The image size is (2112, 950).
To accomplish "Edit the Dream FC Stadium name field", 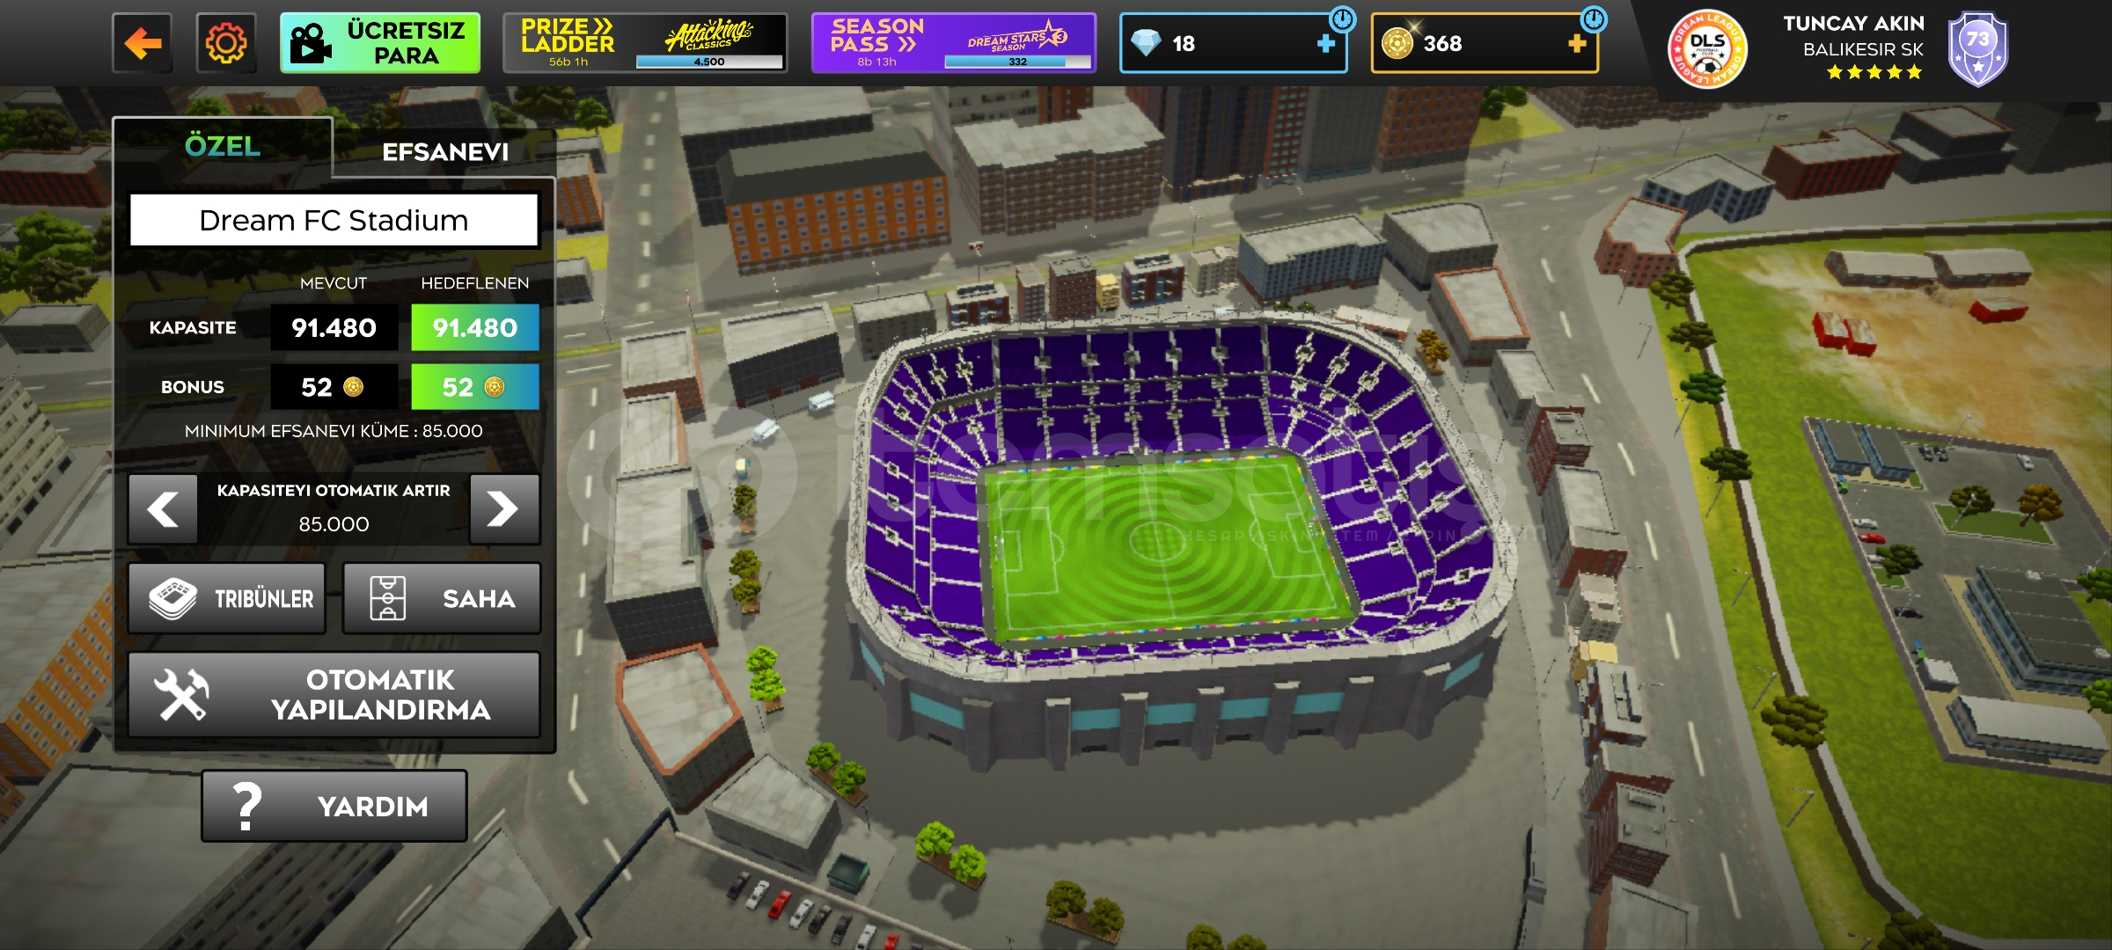I will [334, 220].
